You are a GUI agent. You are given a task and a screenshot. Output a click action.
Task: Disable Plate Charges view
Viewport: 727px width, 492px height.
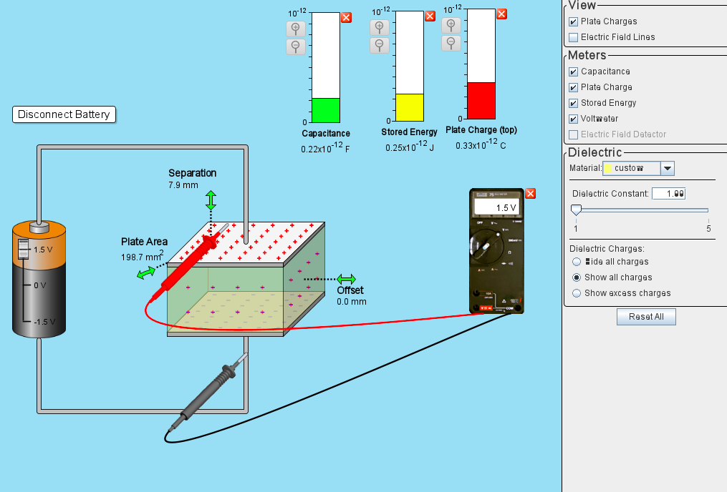(572, 21)
